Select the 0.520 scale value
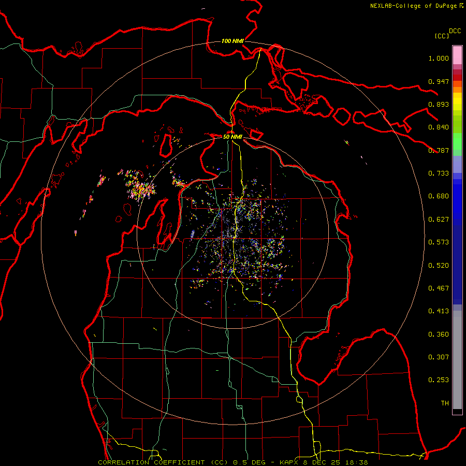 [x=439, y=266]
